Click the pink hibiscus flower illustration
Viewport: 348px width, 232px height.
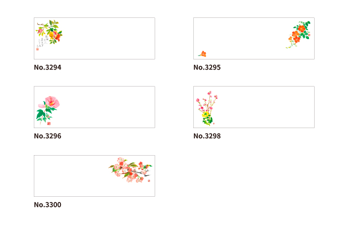(48, 110)
